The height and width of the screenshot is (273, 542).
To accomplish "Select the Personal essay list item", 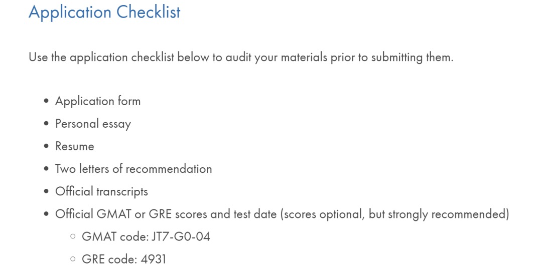I will (x=93, y=124).
